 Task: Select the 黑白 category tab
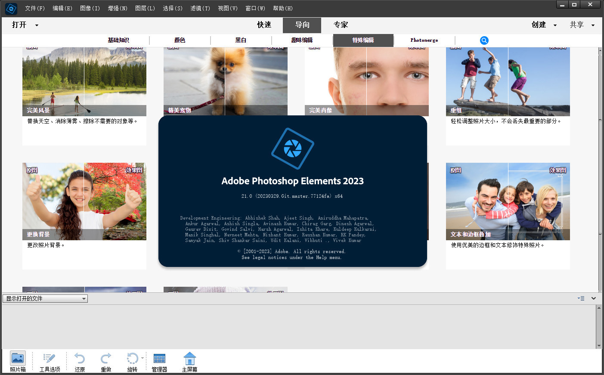(241, 40)
